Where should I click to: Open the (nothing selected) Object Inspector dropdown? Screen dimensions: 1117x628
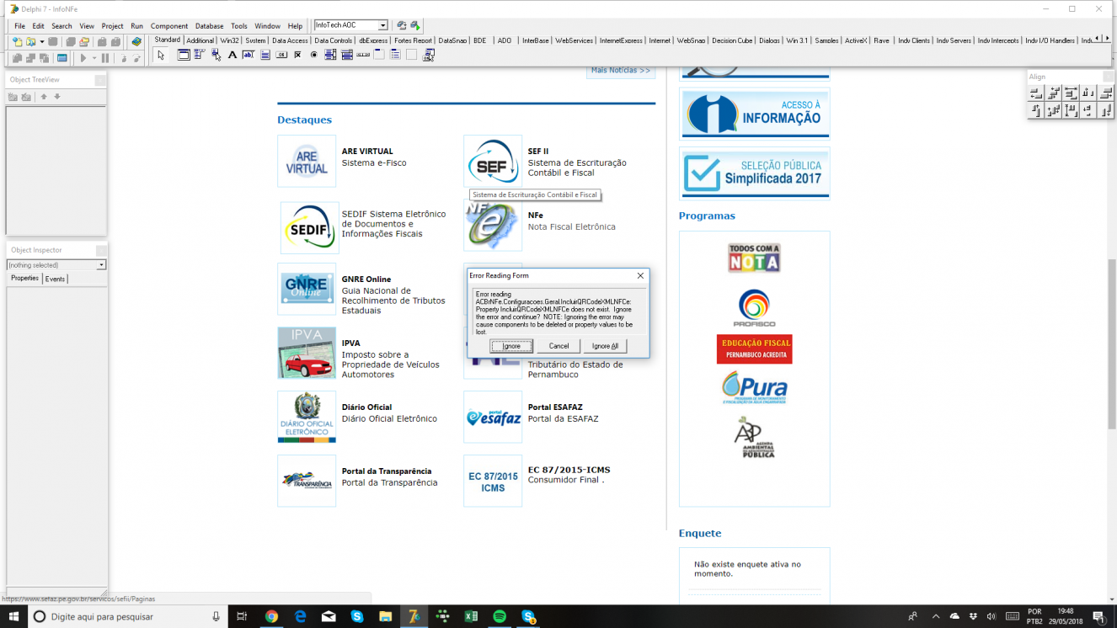[x=102, y=265]
